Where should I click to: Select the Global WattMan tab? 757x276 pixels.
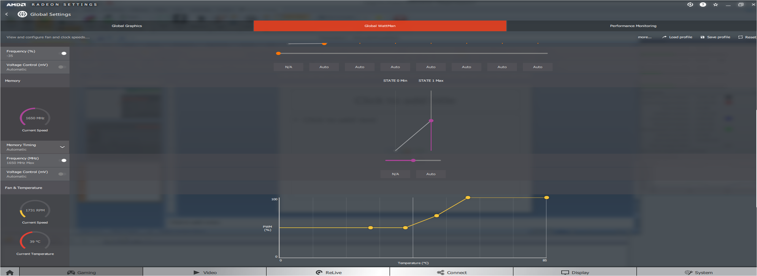pos(380,26)
